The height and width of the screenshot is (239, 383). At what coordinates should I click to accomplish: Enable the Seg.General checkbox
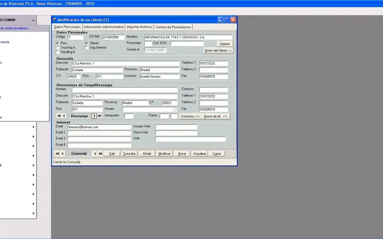(x=86, y=48)
